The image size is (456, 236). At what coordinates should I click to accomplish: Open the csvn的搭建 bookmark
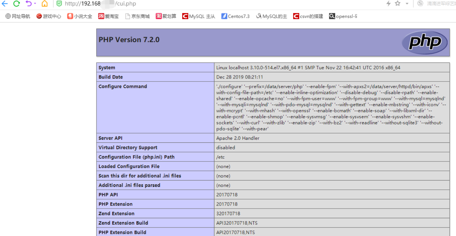308,16
